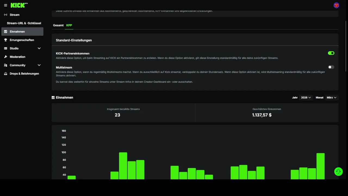Click the Studio icon in sidebar
The width and height of the screenshot is (348, 196).
(x=6, y=48)
